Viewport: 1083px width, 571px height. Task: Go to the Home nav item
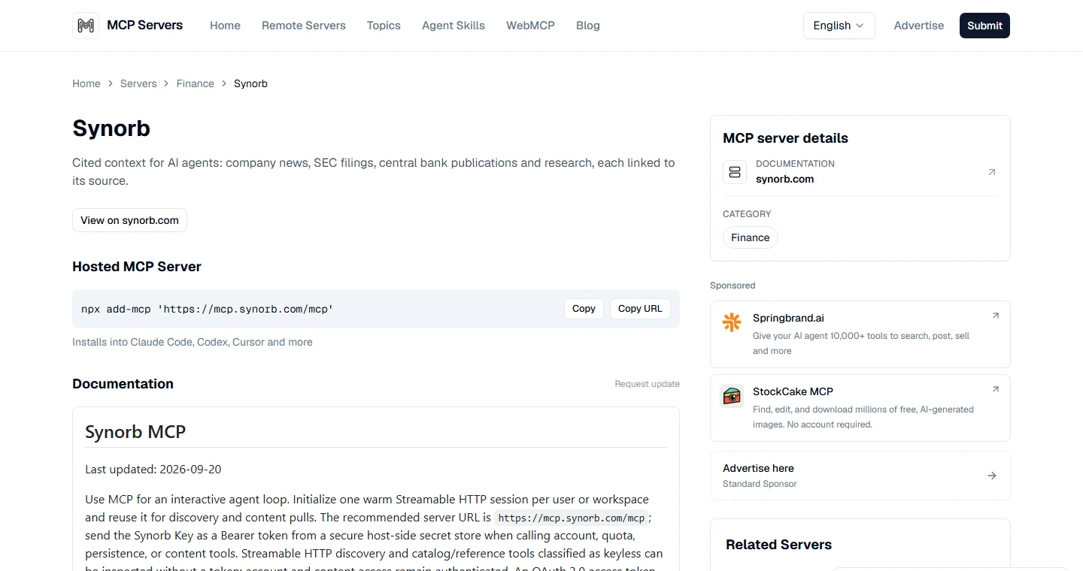(x=225, y=26)
